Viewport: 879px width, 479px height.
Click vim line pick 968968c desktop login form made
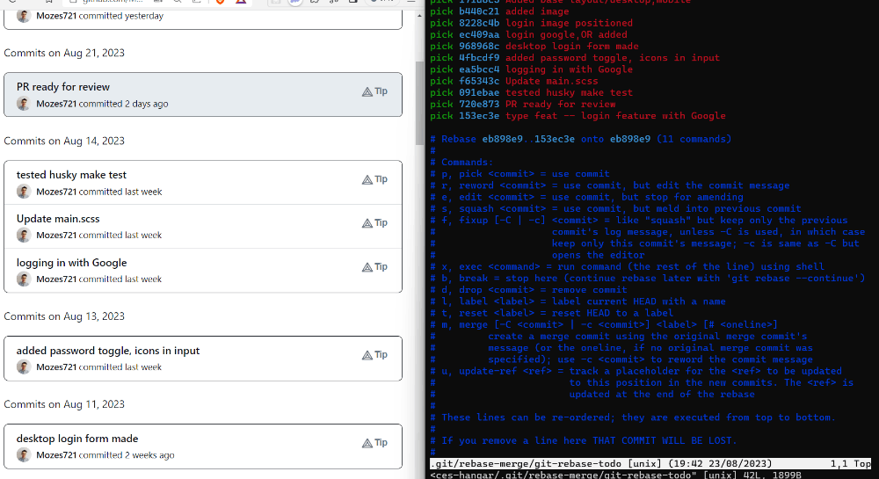coord(534,47)
